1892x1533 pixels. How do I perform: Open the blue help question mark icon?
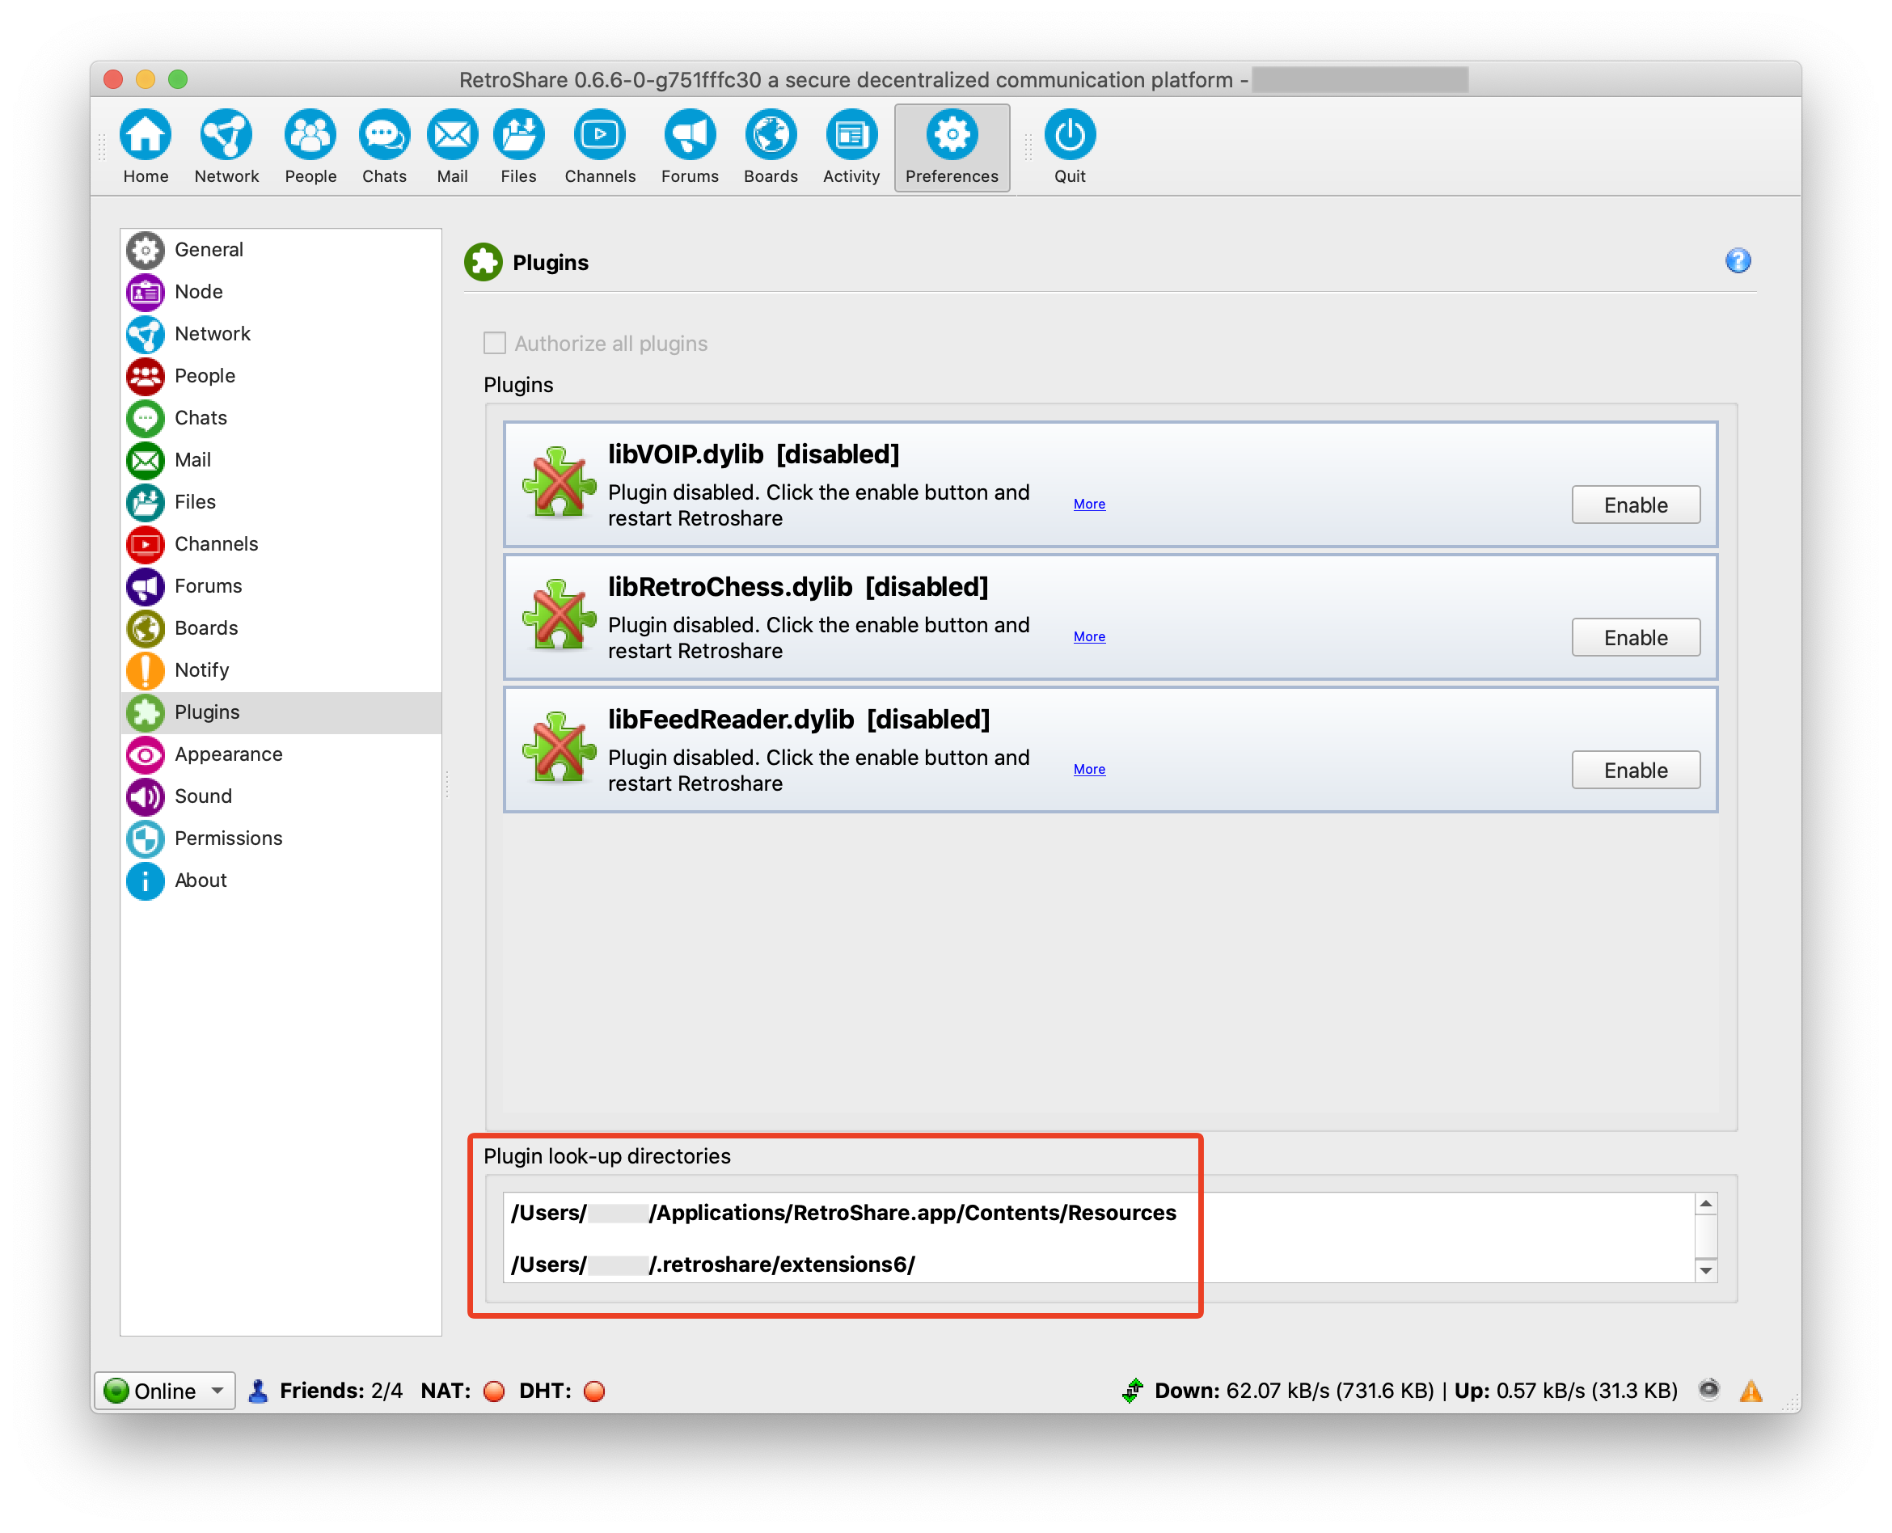pyautogui.click(x=1738, y=260)
